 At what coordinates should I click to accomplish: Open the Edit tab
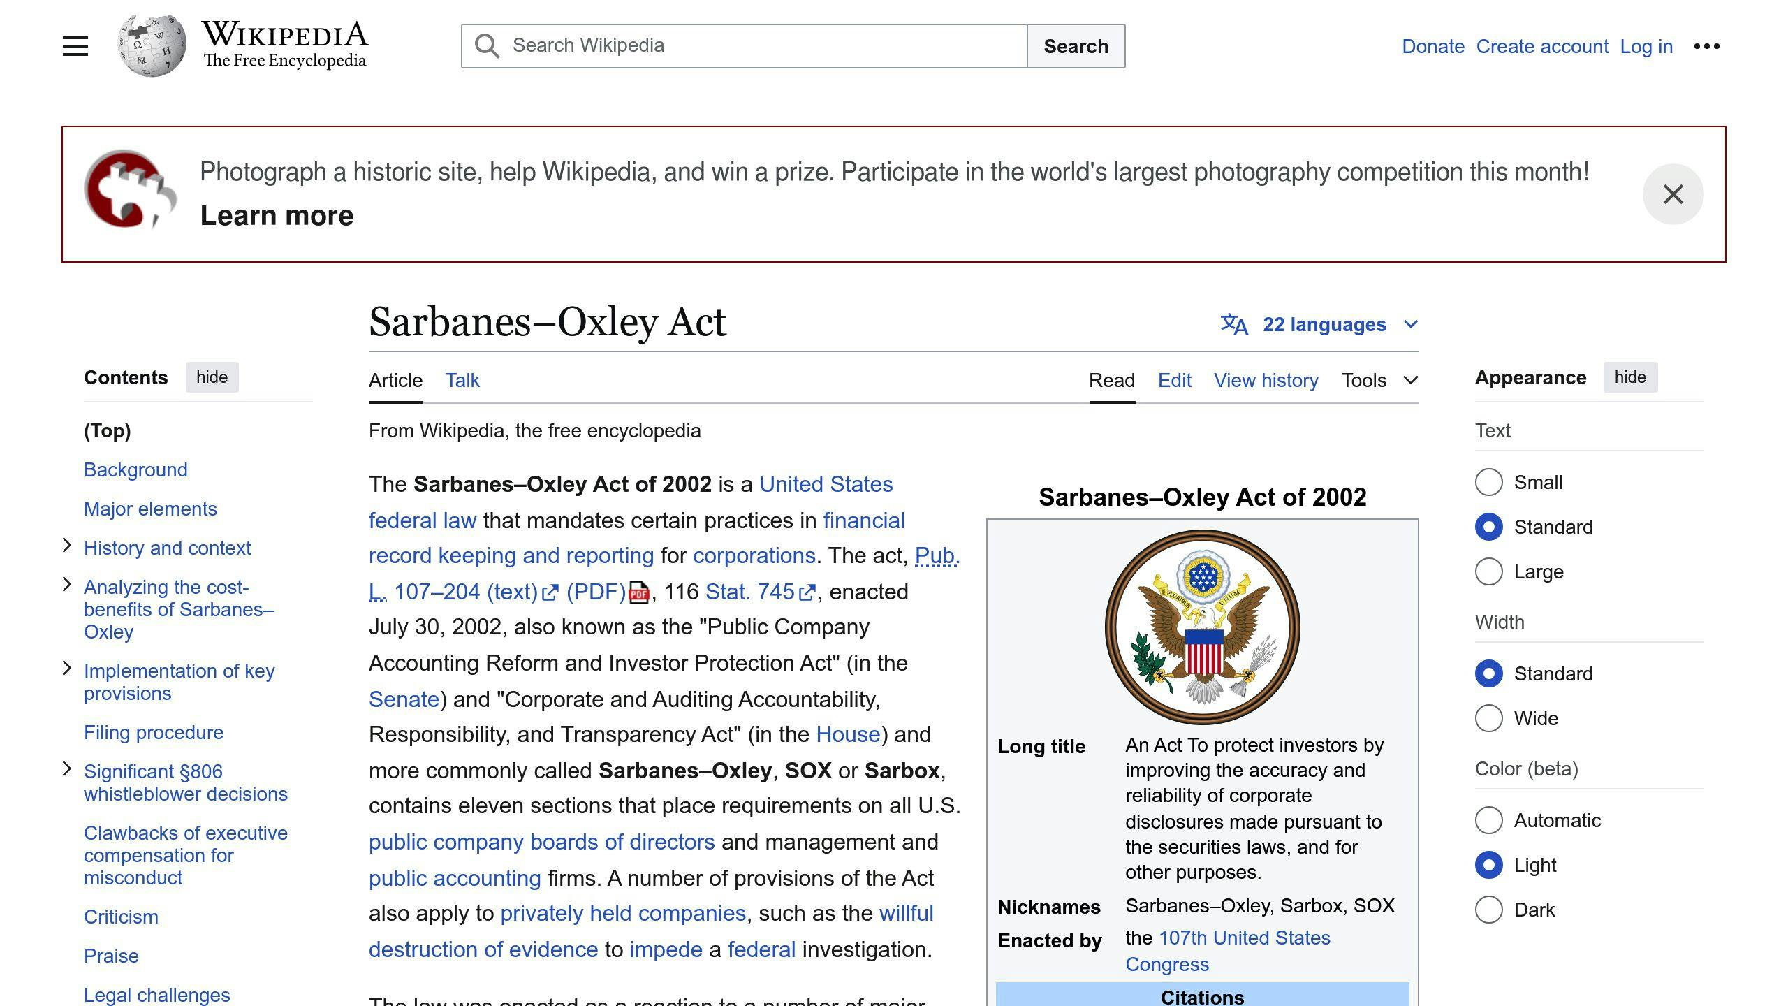pyautogui.click(x=1174, y=380)
